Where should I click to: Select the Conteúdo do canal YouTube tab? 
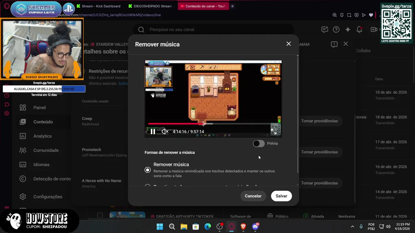[x=203, y=6]
